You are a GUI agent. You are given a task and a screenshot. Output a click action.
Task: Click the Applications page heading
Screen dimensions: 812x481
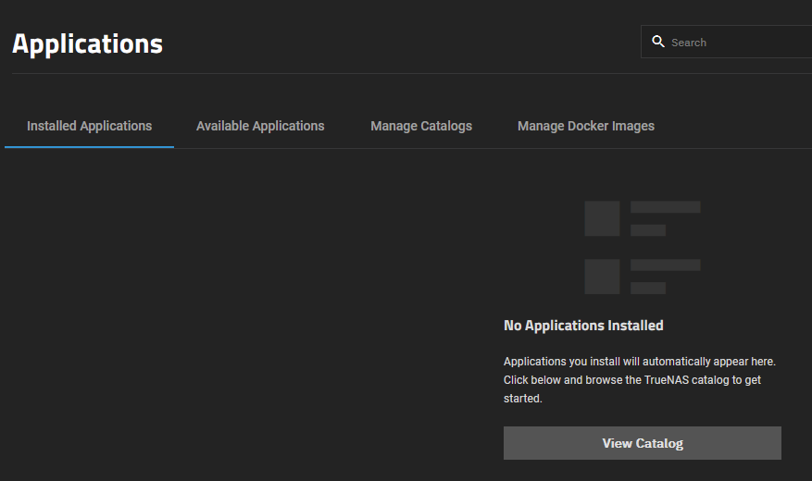[x=88, y=44]
